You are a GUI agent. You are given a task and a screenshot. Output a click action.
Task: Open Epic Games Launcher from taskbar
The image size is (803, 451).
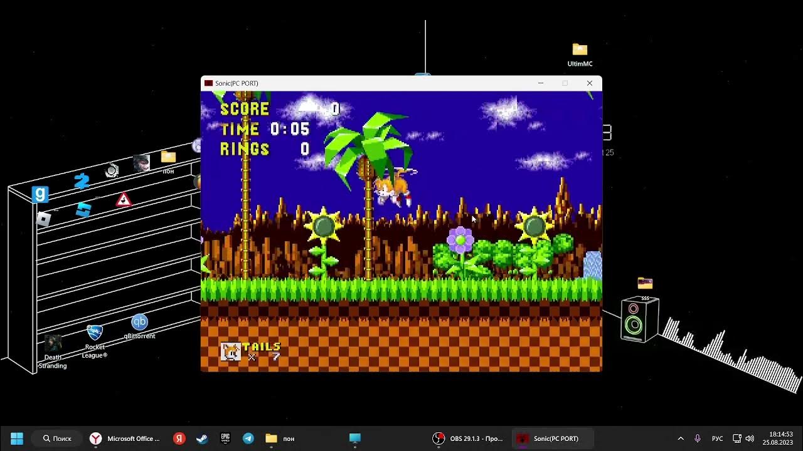pos(225,438)
